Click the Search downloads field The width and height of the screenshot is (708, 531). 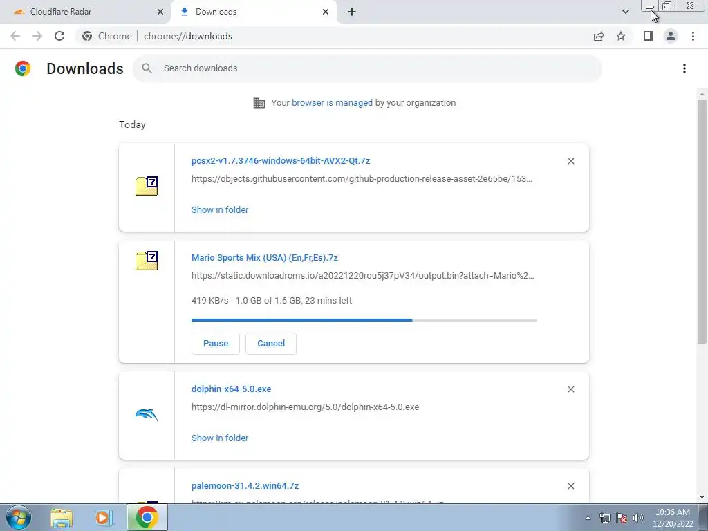tap(367, 68)
